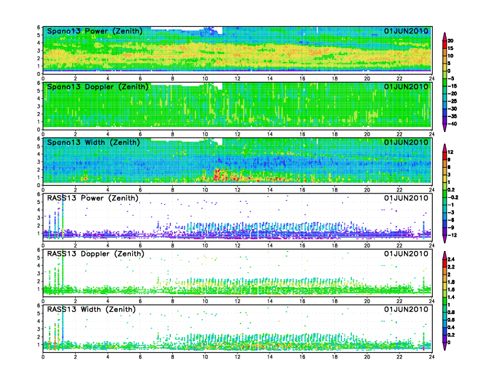Screen dimensions: 496x383
Task: Click the -40 label on the top colorbar
Action: point(452,124)
